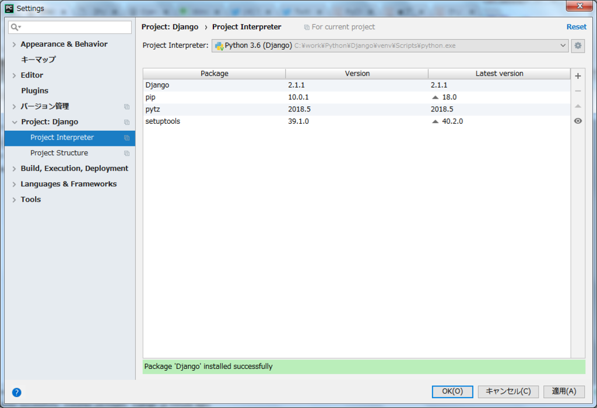Click the help question mark icon
597x408 pixels.
(17, 392)
